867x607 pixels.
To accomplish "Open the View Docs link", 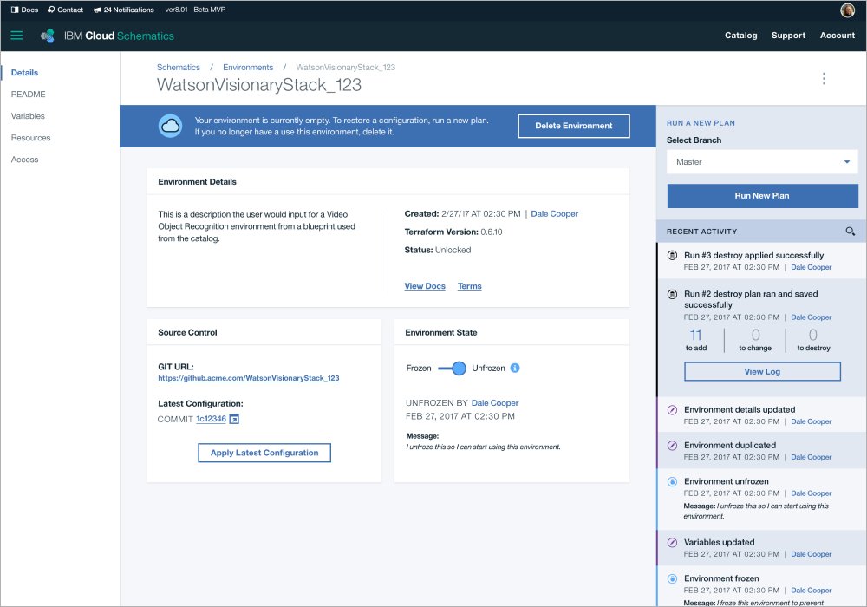I will pos(425,286).
